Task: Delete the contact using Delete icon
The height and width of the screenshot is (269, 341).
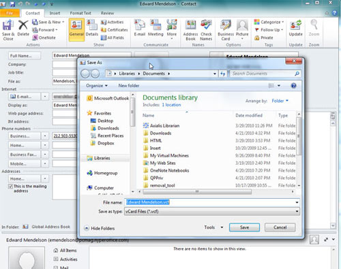Action: click(x=23, y=28)
